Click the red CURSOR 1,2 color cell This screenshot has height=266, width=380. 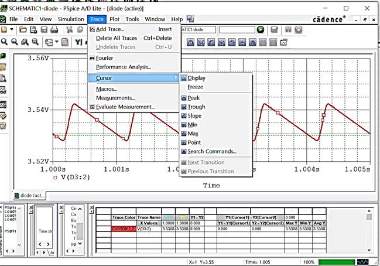124,229
